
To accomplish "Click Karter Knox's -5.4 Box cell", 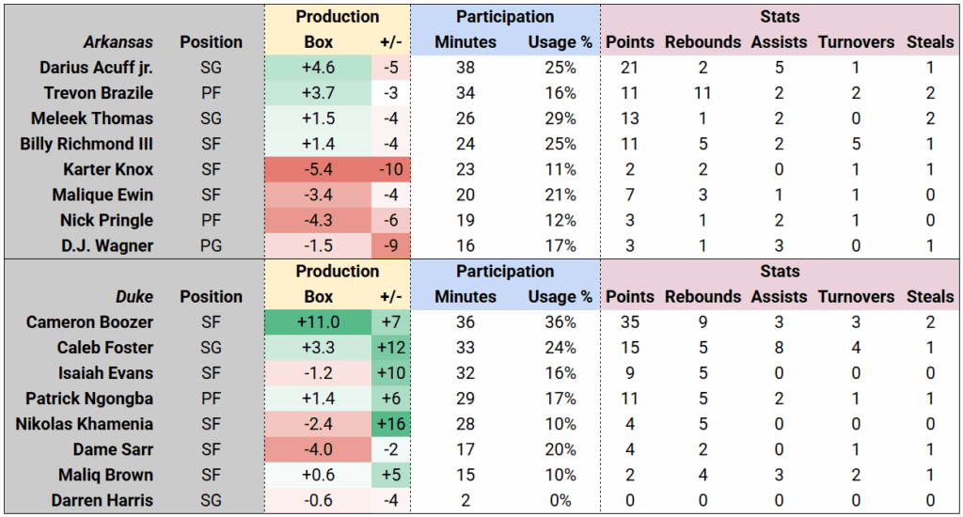I will pos(319,169).
